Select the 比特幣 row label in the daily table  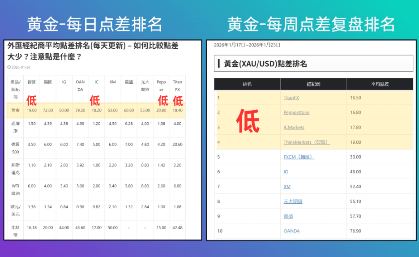15,231
